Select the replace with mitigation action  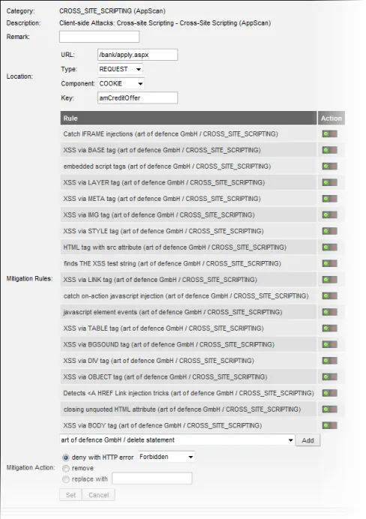(x=66, y=479)
